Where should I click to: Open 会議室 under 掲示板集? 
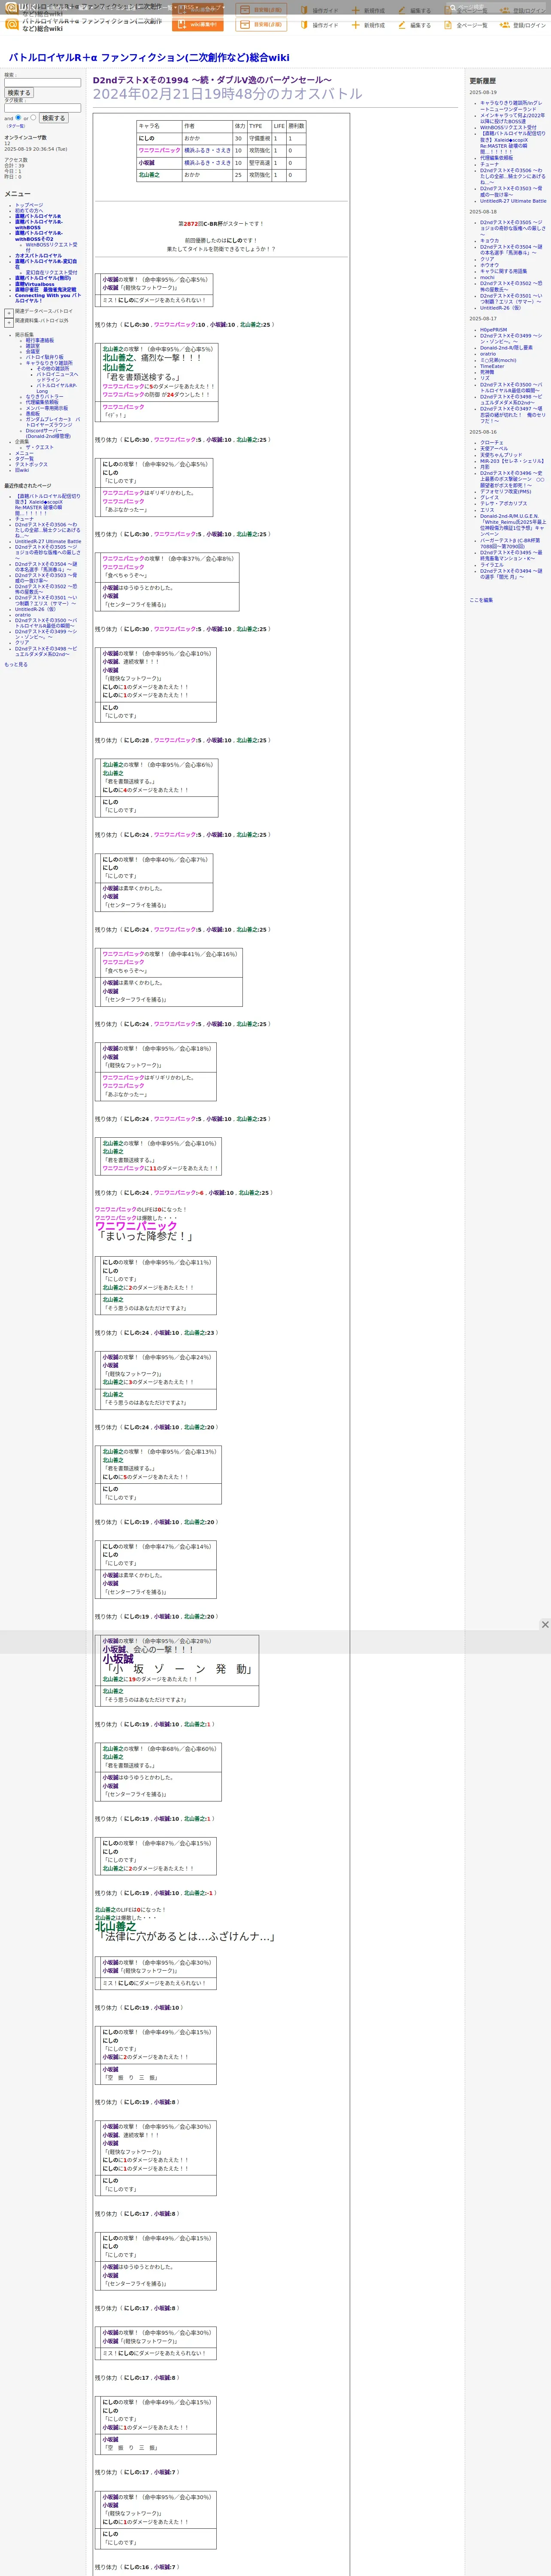tap(33, 351)
